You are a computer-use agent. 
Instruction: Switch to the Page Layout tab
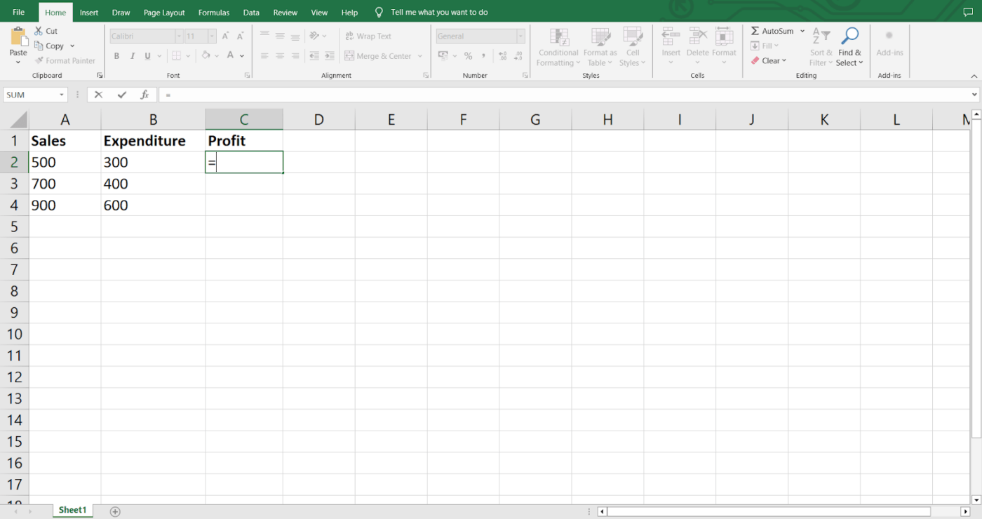pos(164,13)
